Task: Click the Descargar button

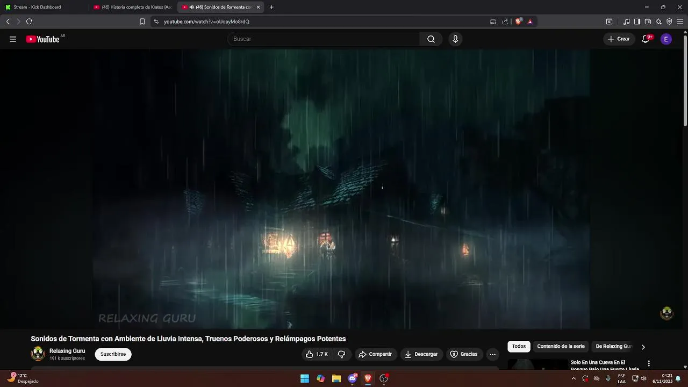Action: tap(421, 354)
